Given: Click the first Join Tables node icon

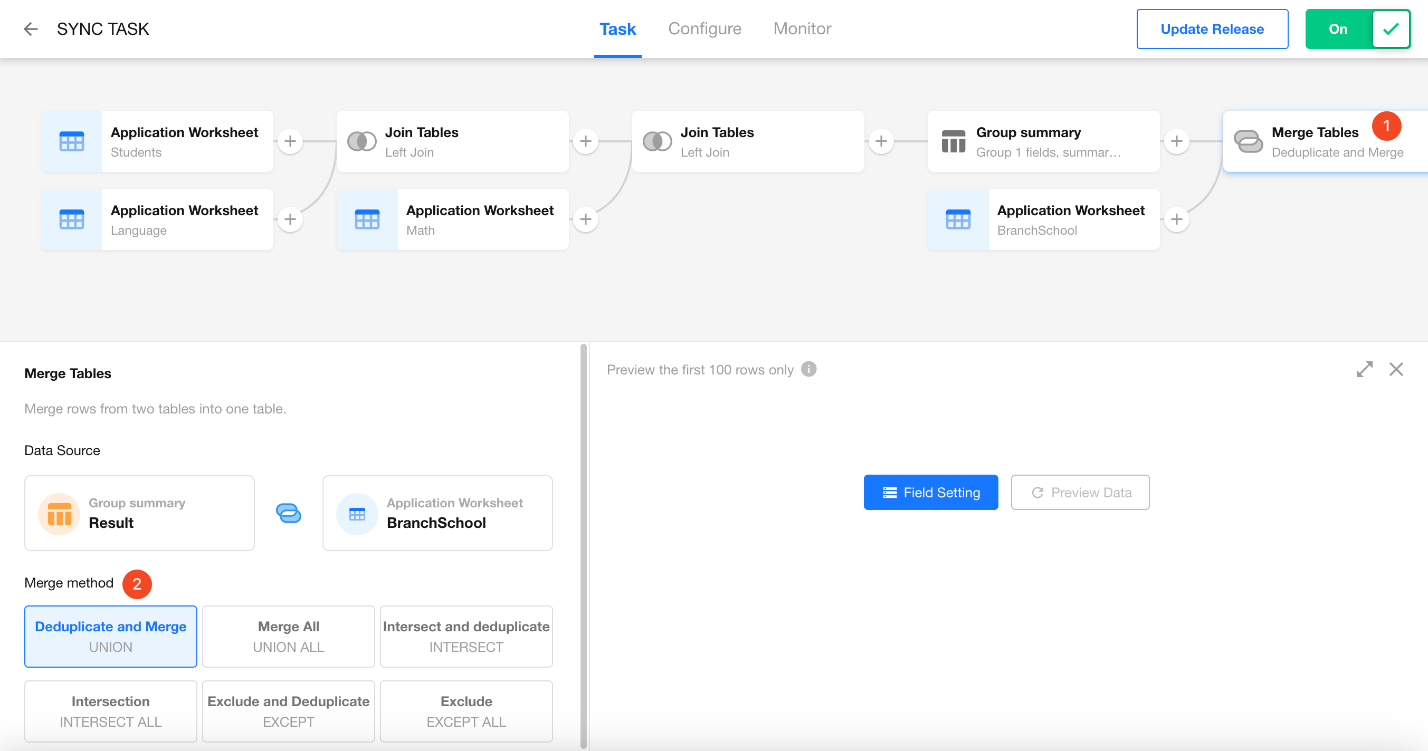Looking at the screenshot, I should pos(361,141).
